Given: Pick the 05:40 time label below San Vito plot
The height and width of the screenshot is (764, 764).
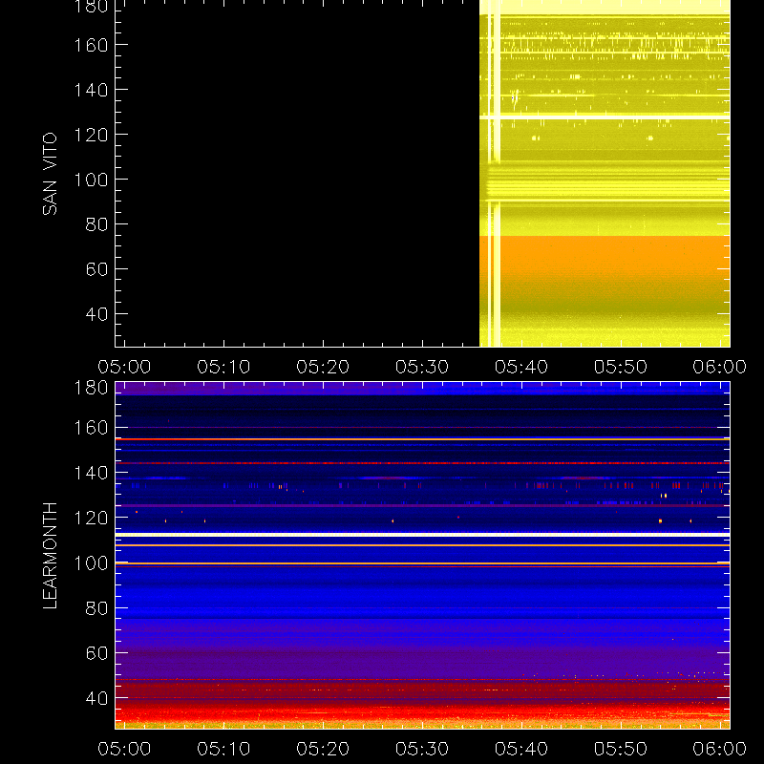Looking at the screenshot, I should click(521, 367).
